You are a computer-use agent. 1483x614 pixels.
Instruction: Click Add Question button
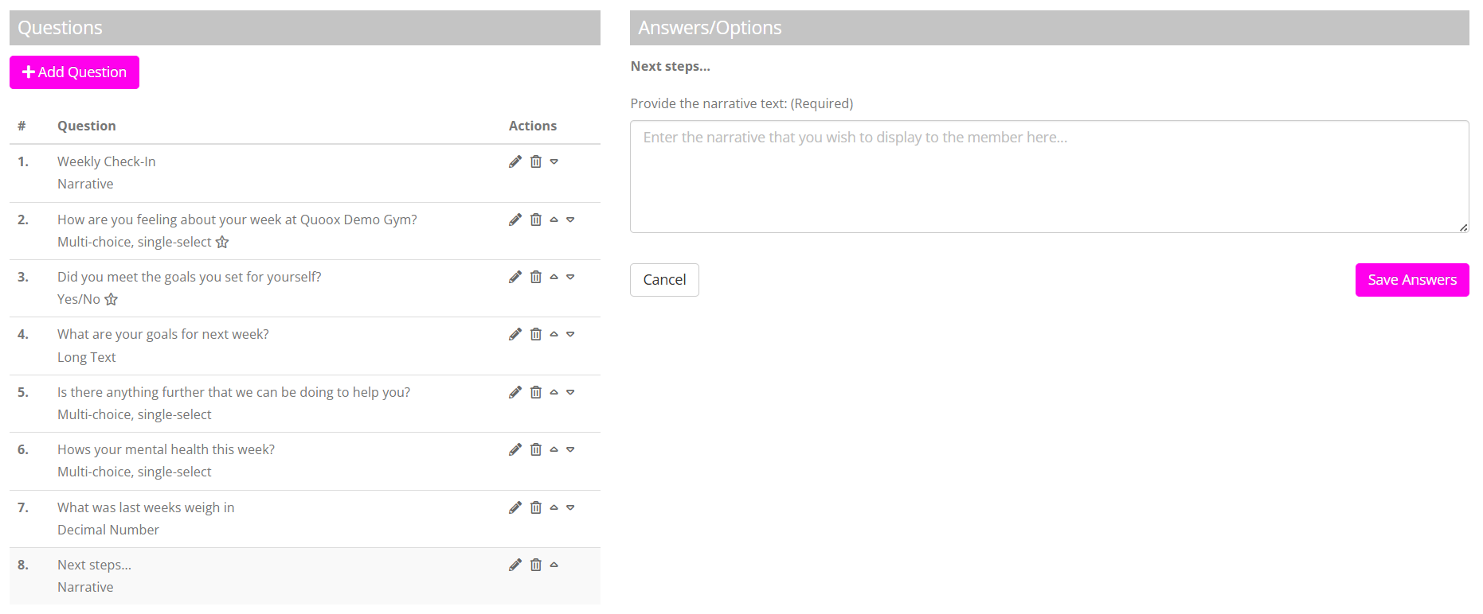74,72
